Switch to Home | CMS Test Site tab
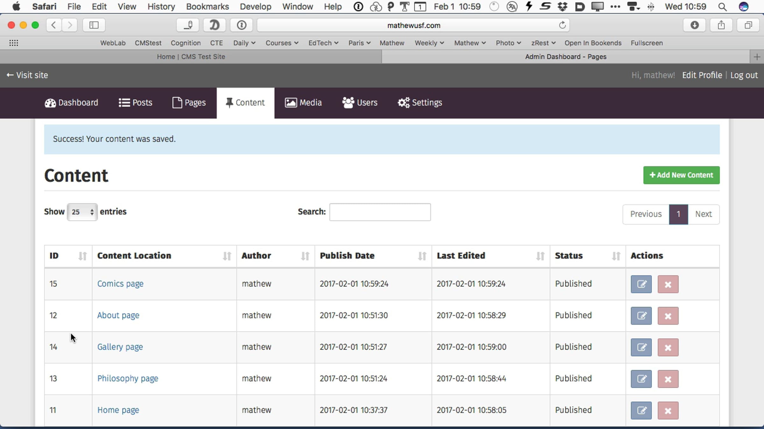Screen dimensions: 764x429 pos(191,57)
